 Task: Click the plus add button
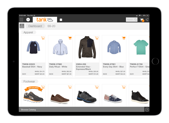click(28, 20)
